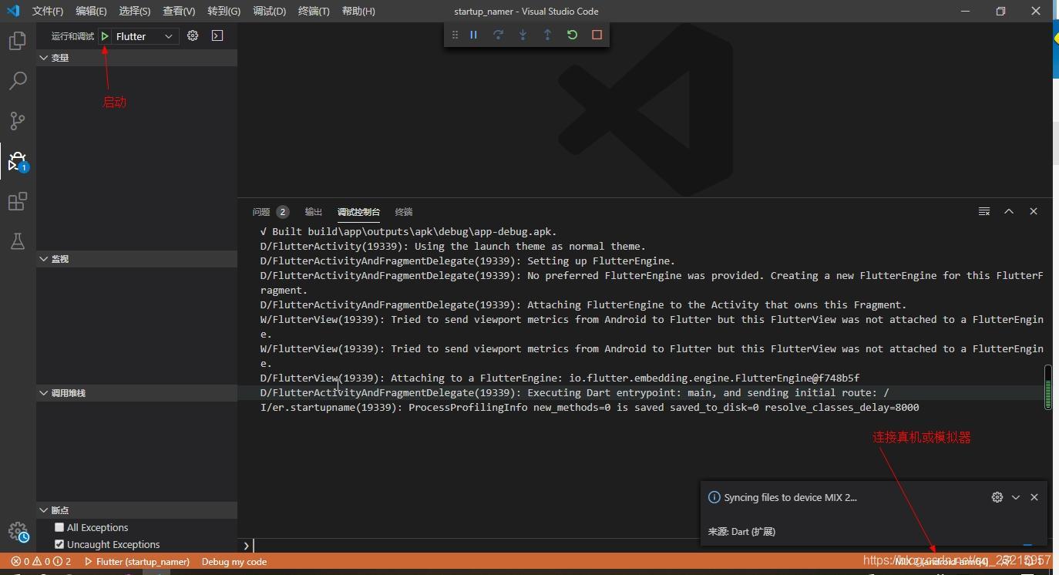Viewport: 1059px width, 575px height.
Task: Select the Run and Debug activity icon
Action: pyautogui.click(x=17, y=161)
